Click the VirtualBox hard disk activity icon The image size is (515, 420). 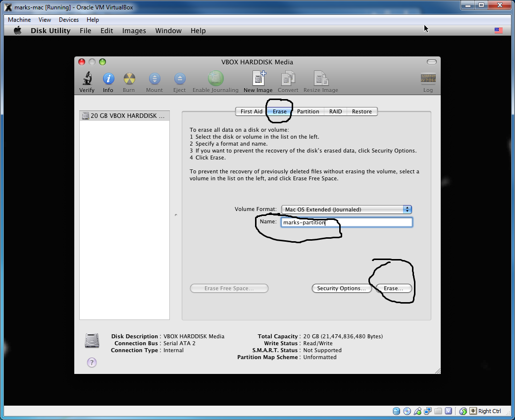tap(397, 411)
